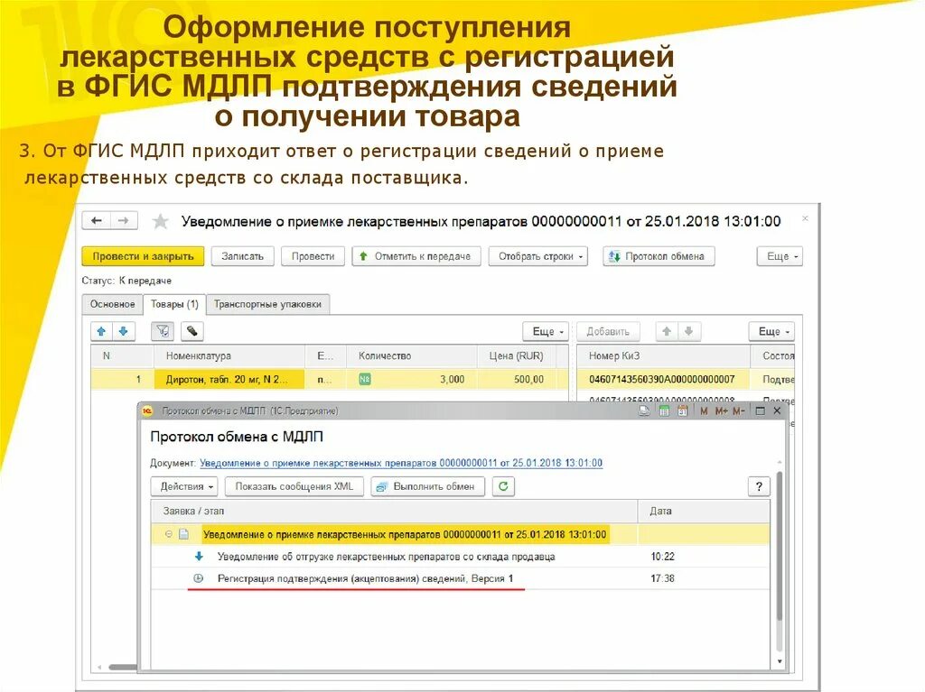Open the Еще menu of the КиЗ panel
925x692 pixels.
[x=771, y=332]
